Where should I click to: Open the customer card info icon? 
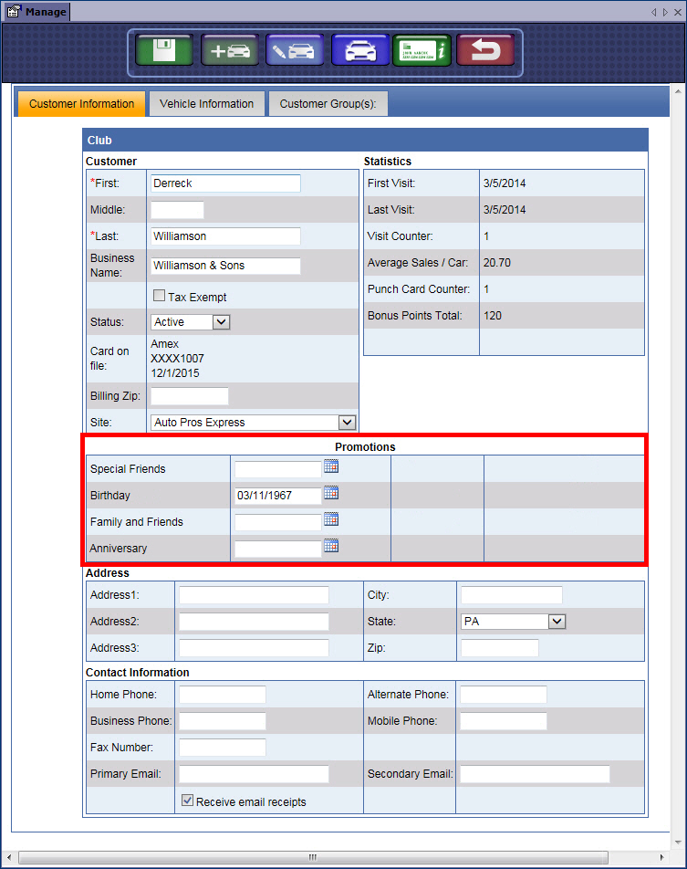(422, 51)
